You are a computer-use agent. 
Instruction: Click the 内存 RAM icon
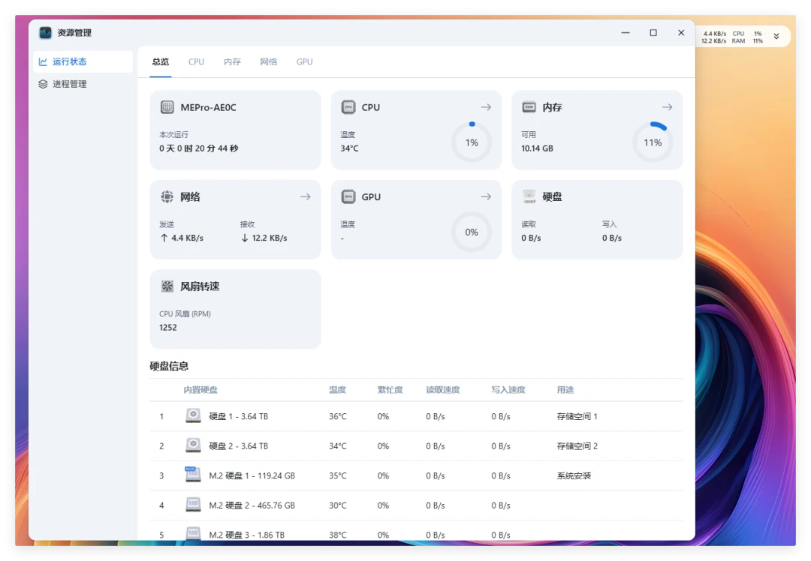529,107
